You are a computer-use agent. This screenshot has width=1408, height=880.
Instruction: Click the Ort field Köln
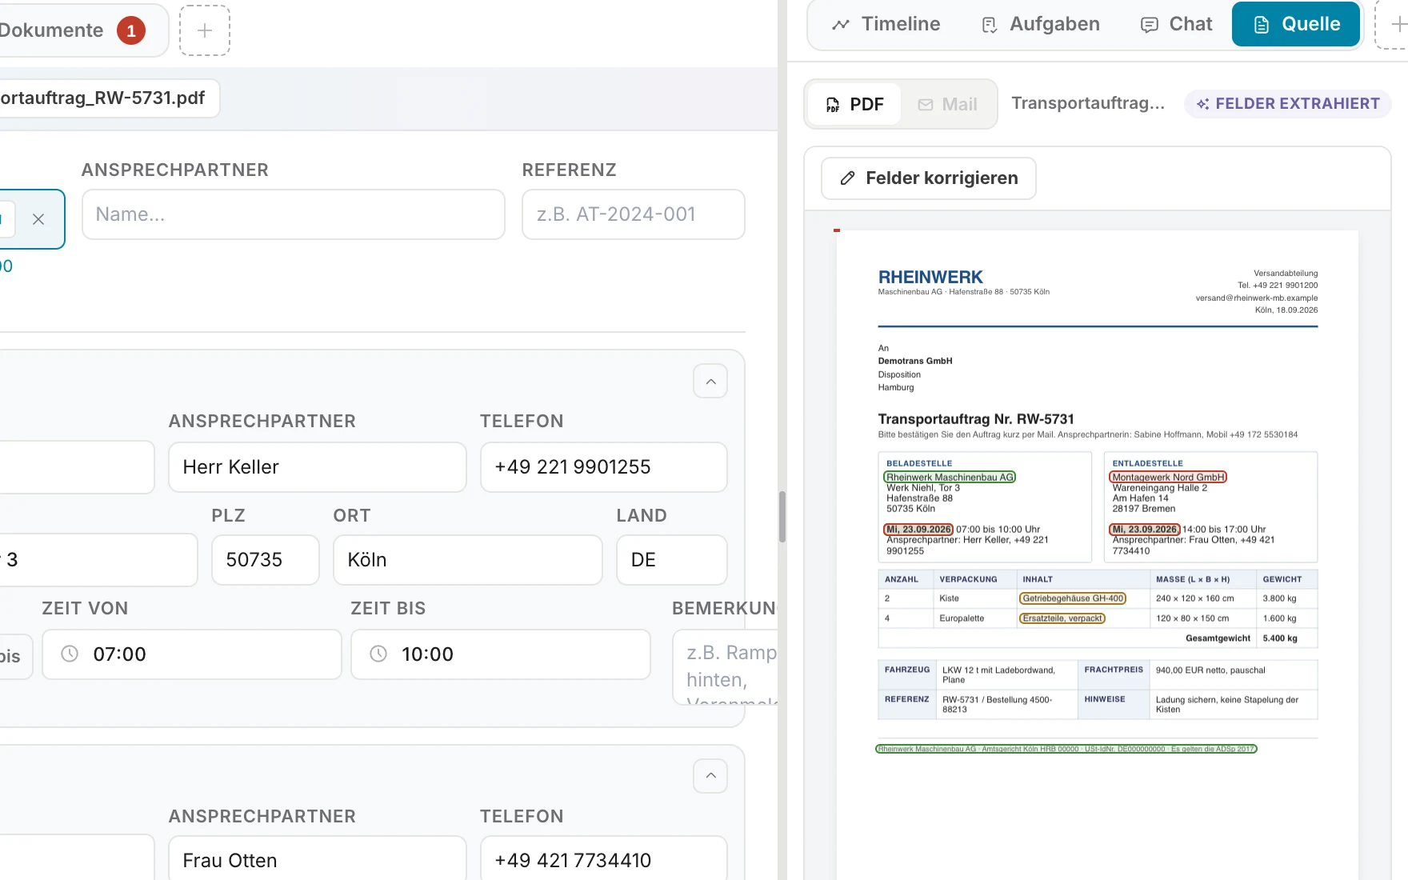468,560
